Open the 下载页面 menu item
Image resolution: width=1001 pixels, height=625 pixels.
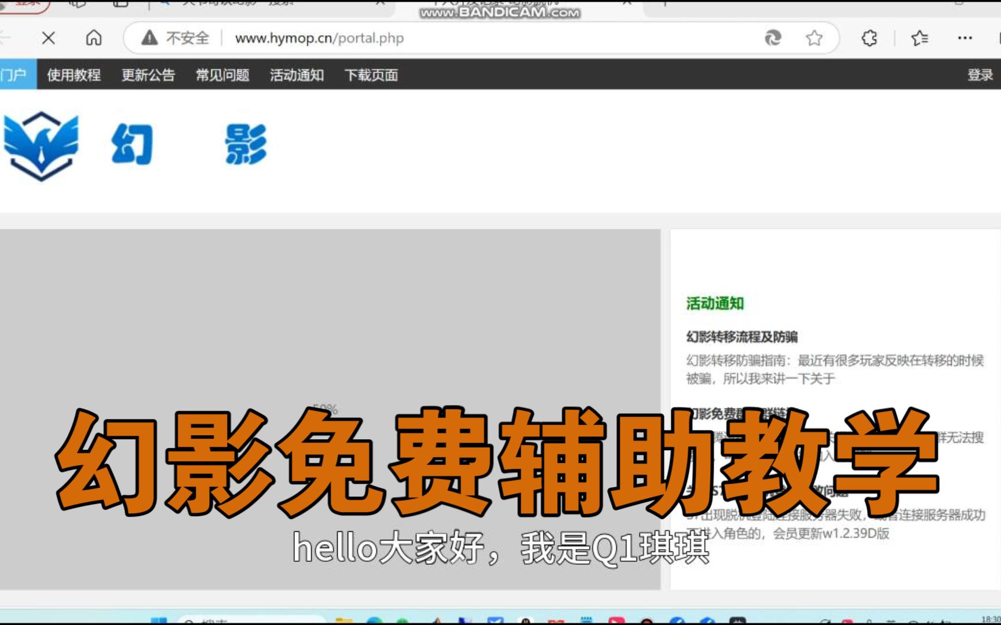(371, 75)
